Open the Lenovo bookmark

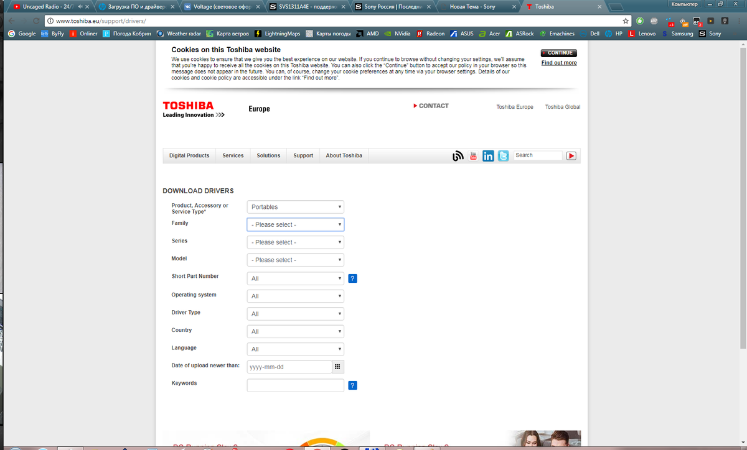(x=642, y=34)
